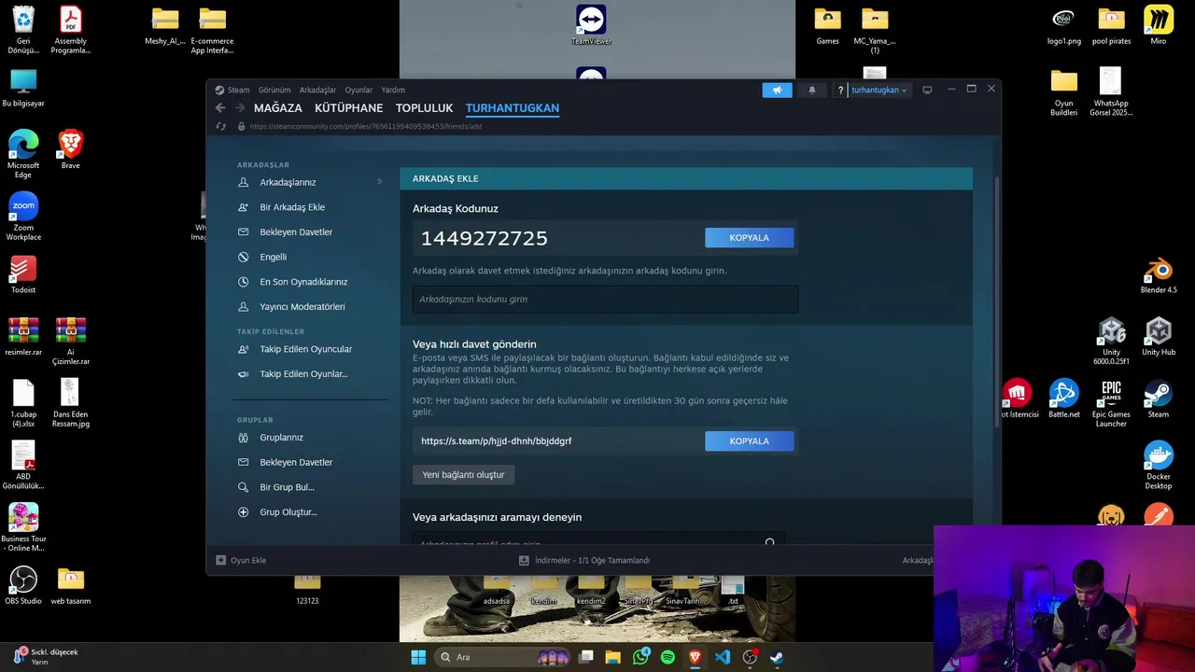Open the TeamViewer desktop shortcut

point(591,24)
